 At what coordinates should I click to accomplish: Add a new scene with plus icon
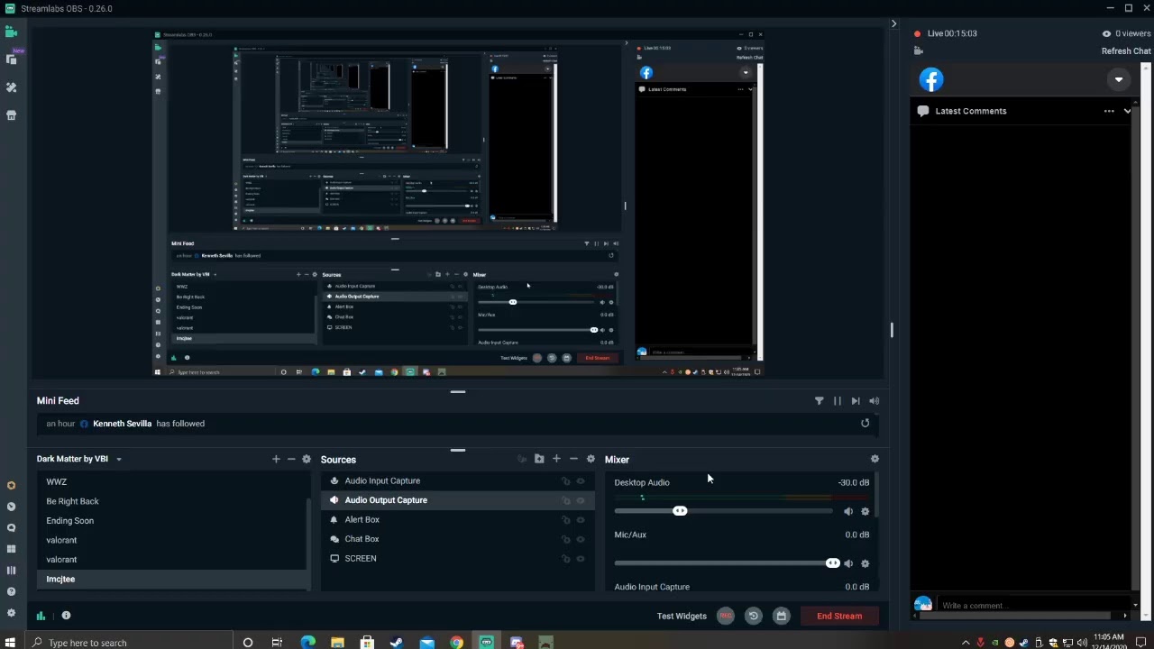276,459
